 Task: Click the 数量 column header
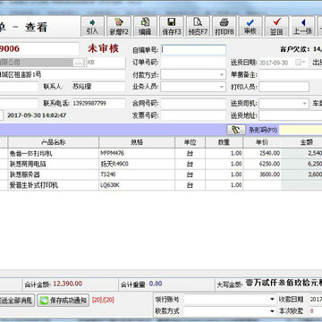click(x=225, y=142)
